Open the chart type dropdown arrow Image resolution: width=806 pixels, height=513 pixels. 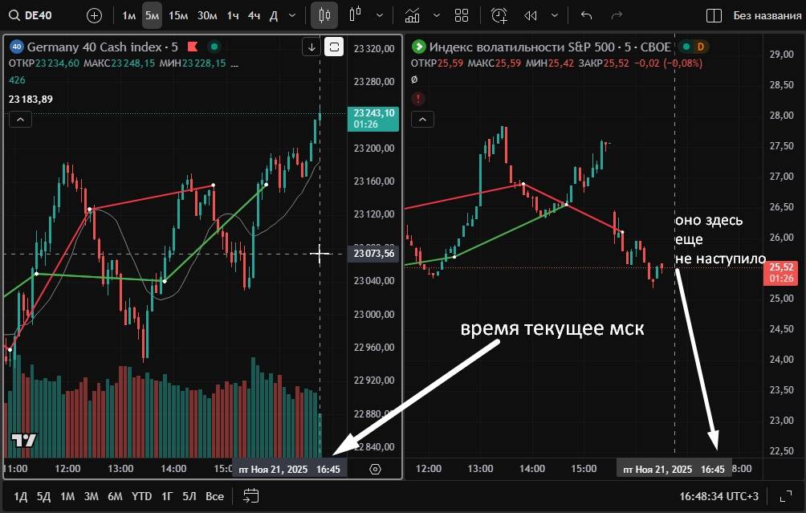379,15
